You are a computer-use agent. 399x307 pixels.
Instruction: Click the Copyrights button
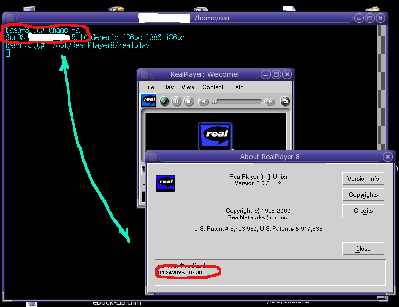[363, 195]
